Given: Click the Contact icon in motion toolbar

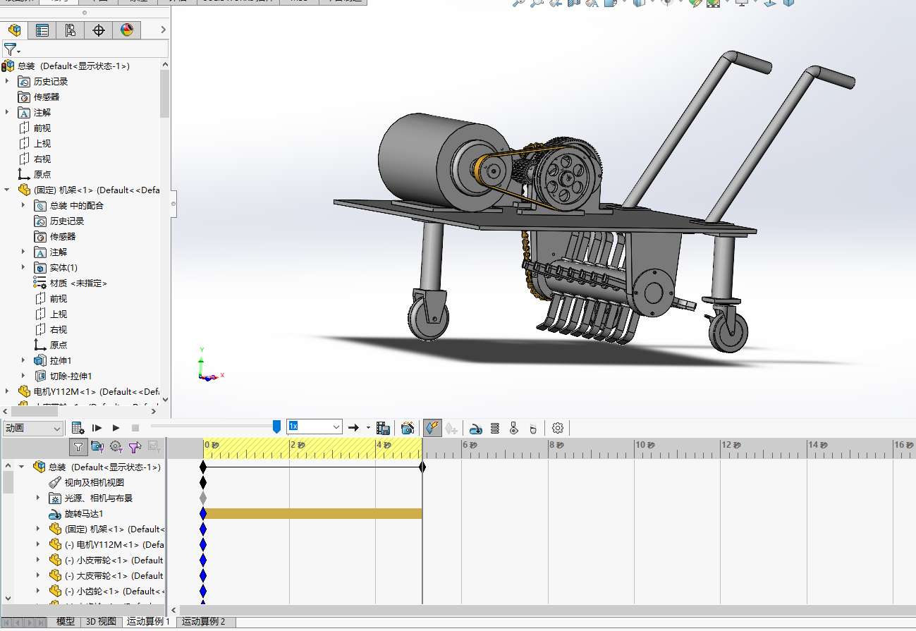Looking at the screenshot, I should (514, 428).
